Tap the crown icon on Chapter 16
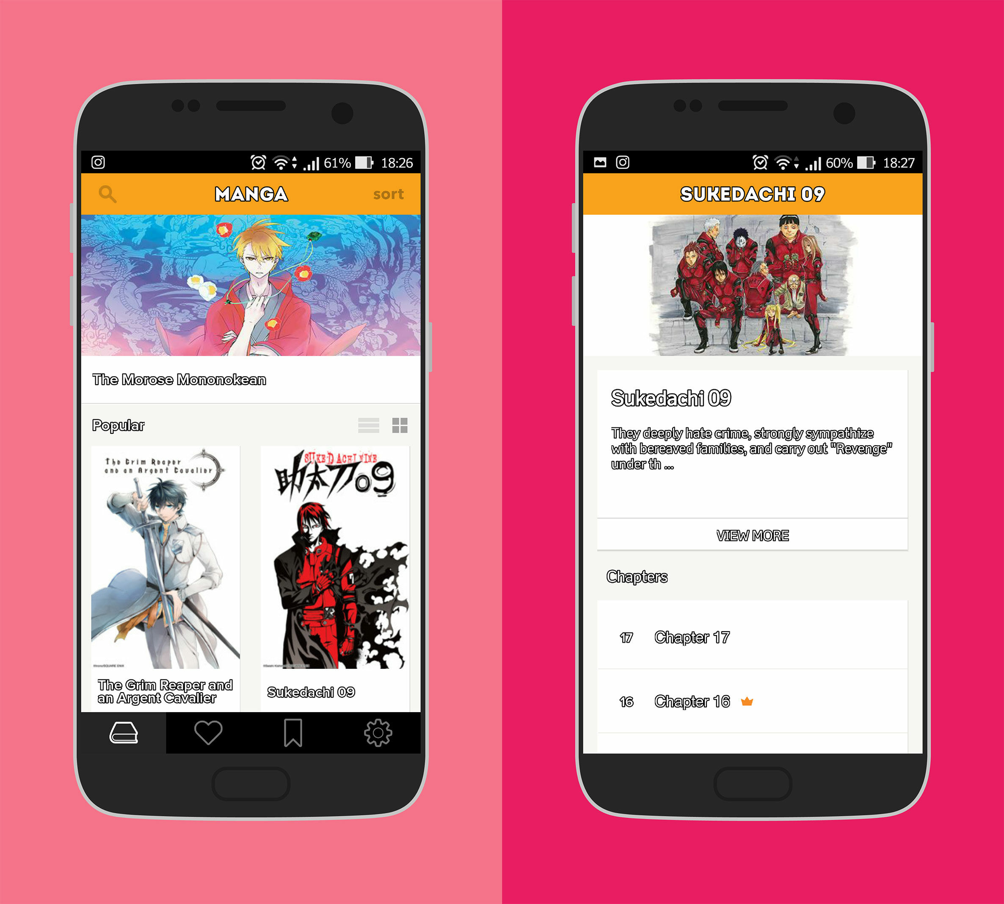The height and width of the screenshot is (904, 1004). click(748, 699)
